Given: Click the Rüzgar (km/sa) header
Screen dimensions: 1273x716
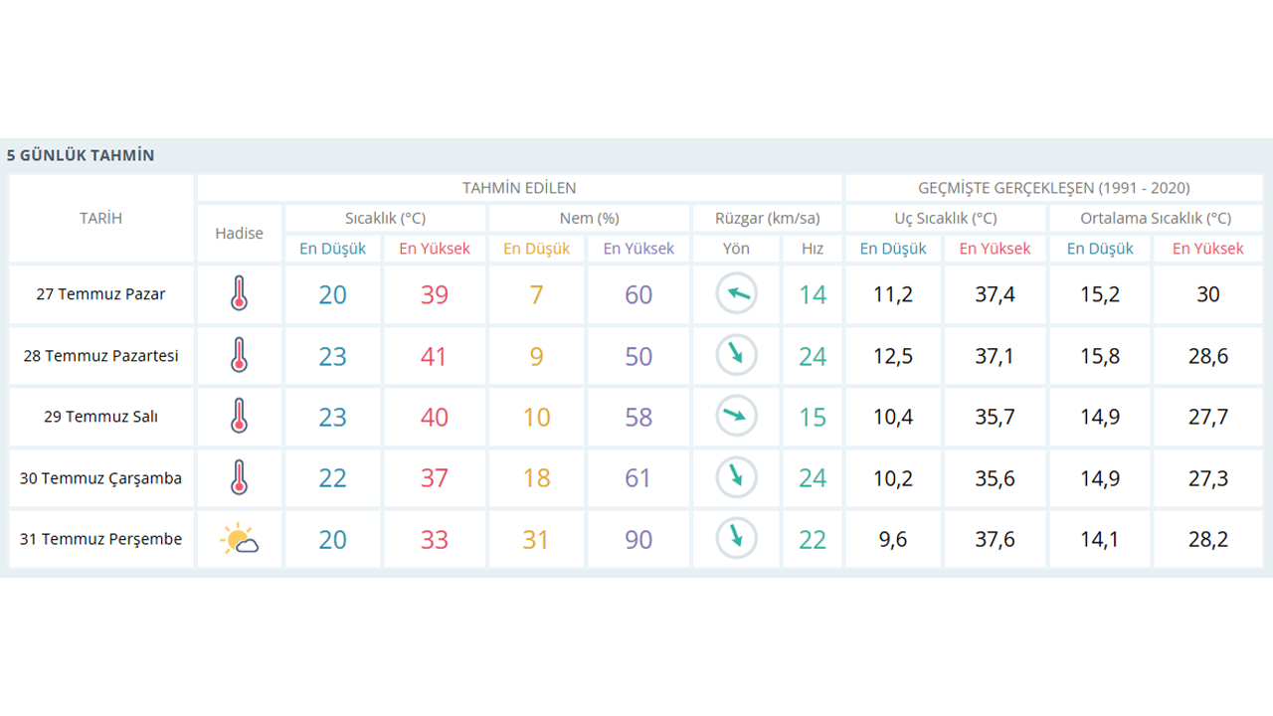Looking at the screenshot, I should tap(767, 218).
